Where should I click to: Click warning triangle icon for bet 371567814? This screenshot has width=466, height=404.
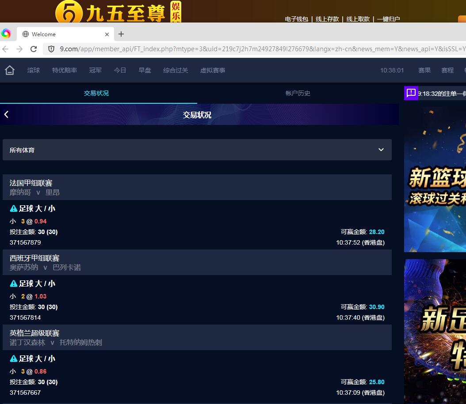(13, 284)
